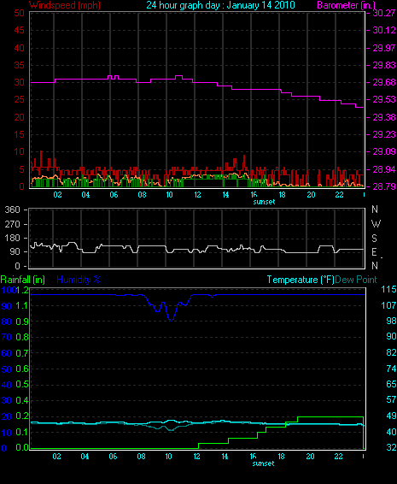Select "sunset" label under the windspeed chart
This screenshot has height=484, width=397.
click(x=264, y=202)
